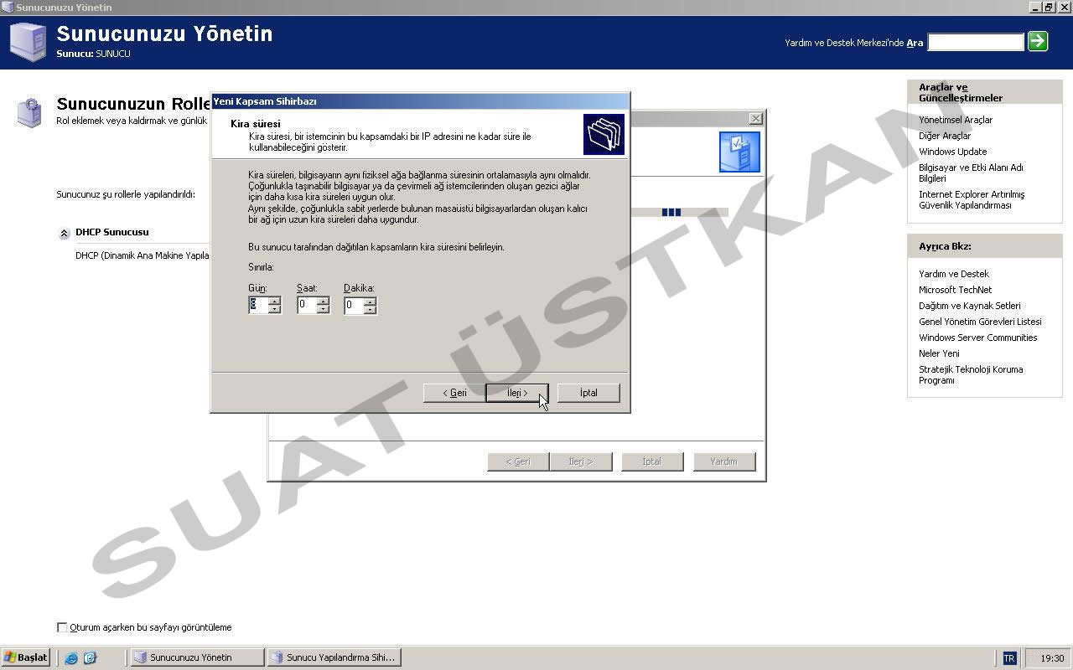
Task: Click the taskbar clock showing 19:30
Action: click(1052, 658)
